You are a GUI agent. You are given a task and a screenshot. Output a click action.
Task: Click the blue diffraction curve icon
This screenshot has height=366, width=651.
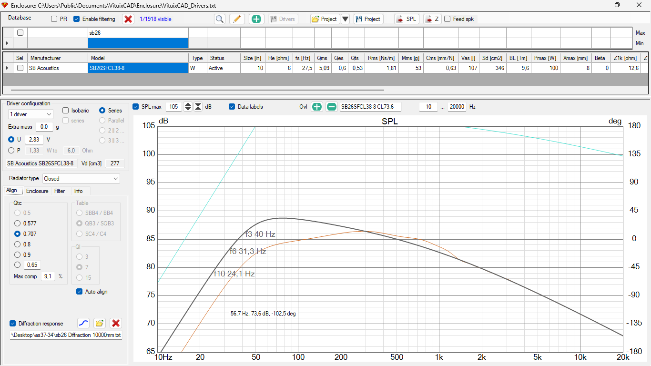pos(83,324)
